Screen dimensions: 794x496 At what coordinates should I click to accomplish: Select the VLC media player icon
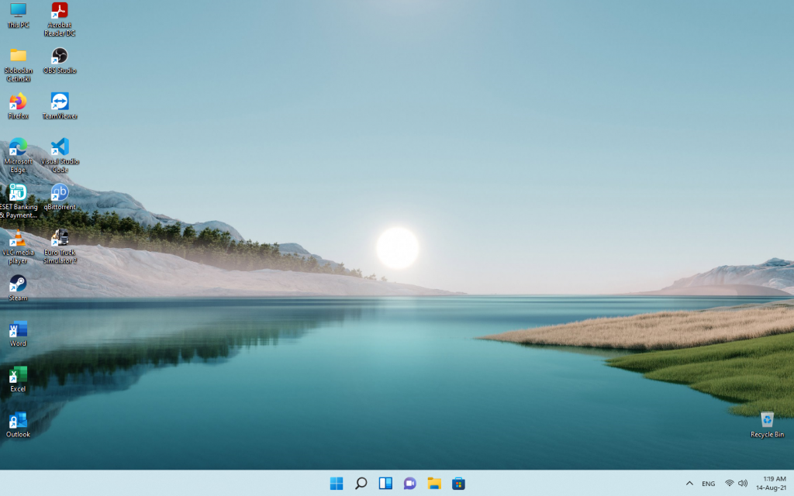[18, 238]
